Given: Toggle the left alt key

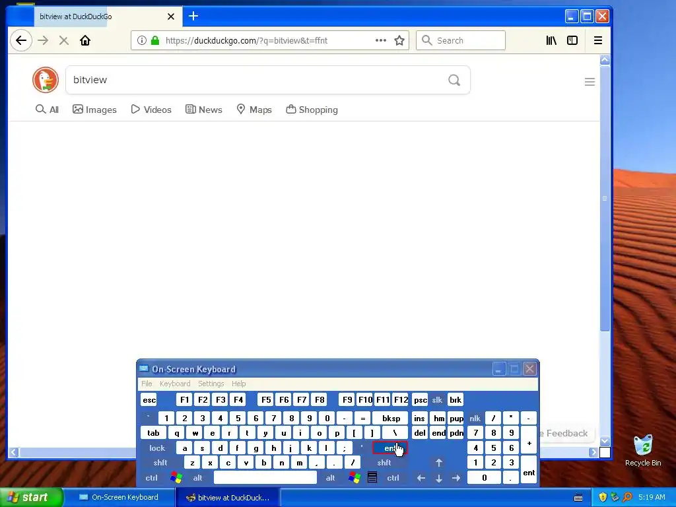Looking at the screenshot, I should point(197,478).
